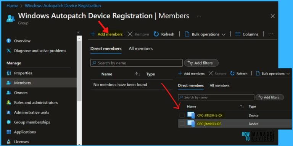Select Direct members tab in inset panel

click(191, 86)
